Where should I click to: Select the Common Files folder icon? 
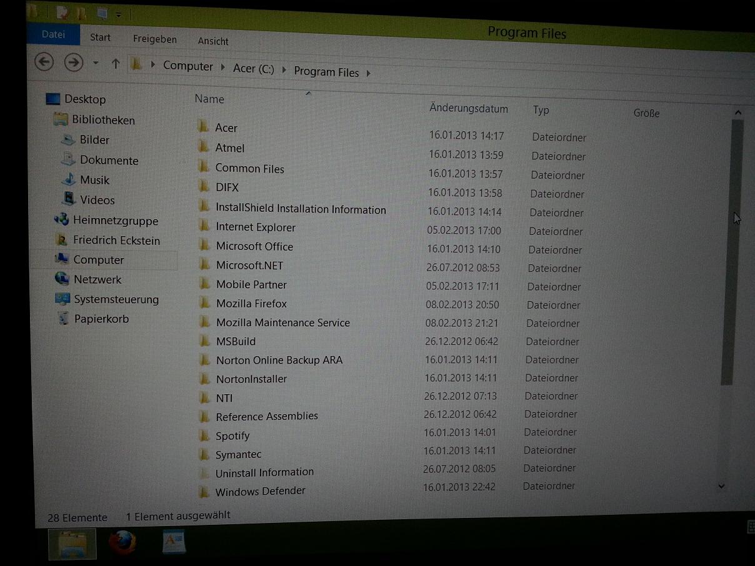coord(204,167)
